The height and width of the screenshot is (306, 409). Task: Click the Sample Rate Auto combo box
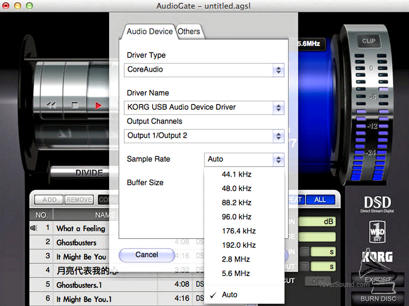[x=244, y=159]
